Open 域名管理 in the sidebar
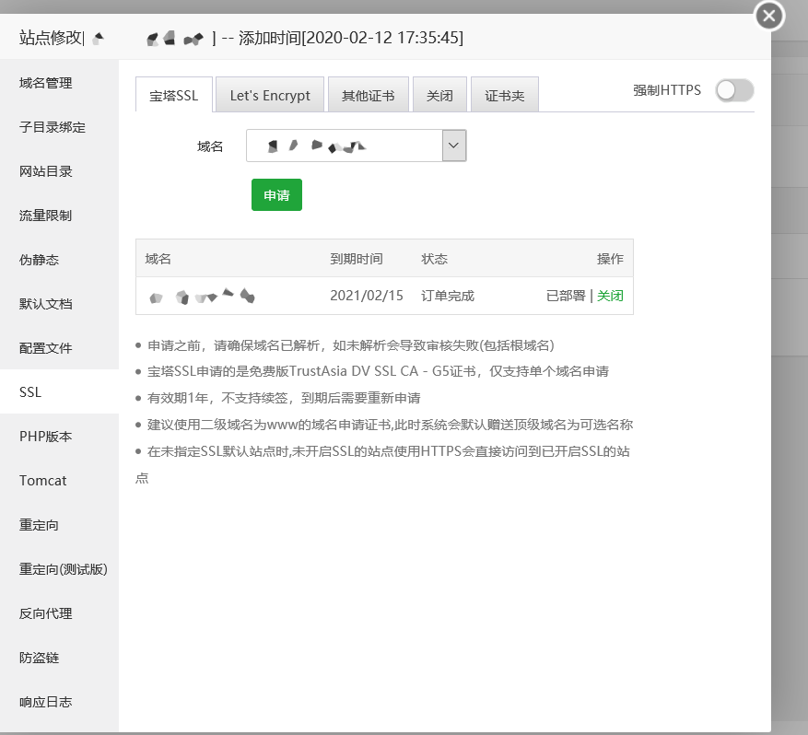The height and width of the screenshot is (735, 808). [x=43, y=83]
